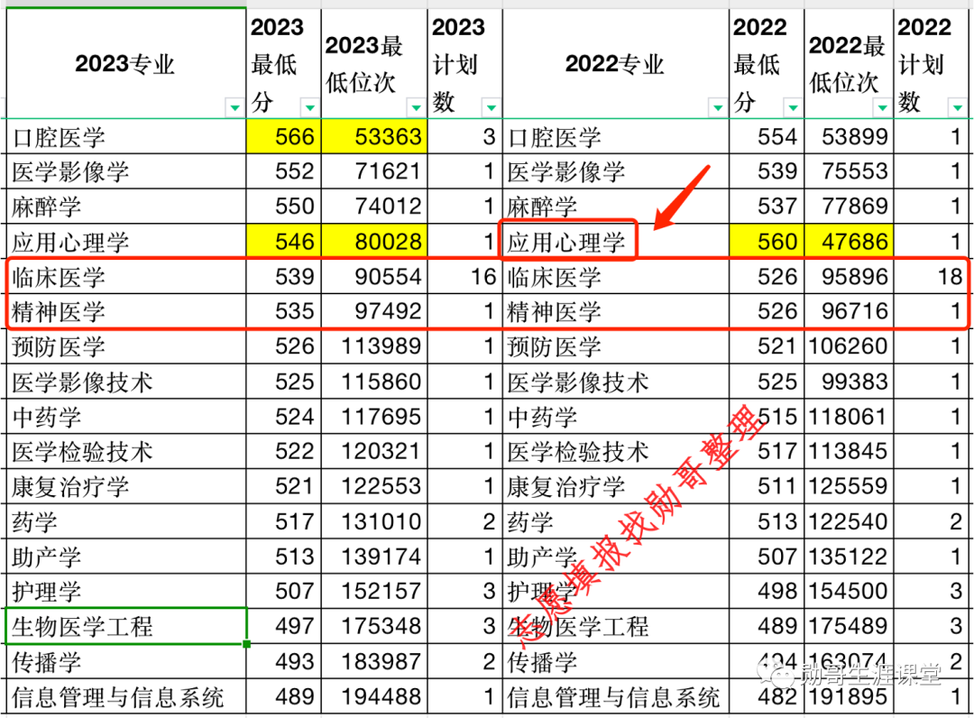Click cell with rank 99383
This screenshot has height=718, width=974.
[x=850, y=382]
